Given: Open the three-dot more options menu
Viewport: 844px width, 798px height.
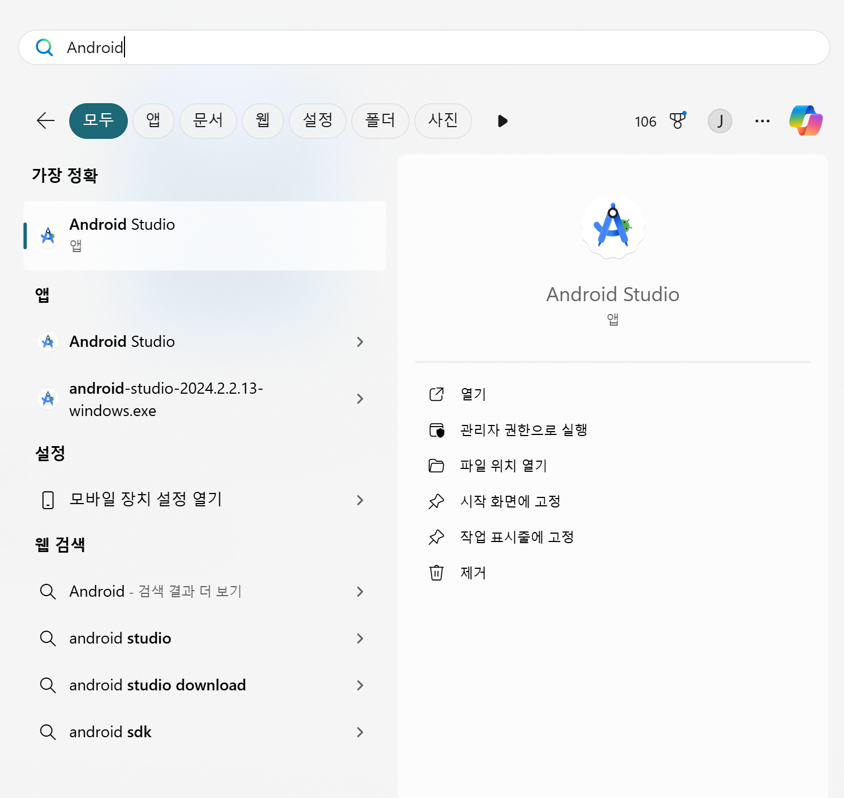Looking at the screenshot, I should tap(762, 120).
